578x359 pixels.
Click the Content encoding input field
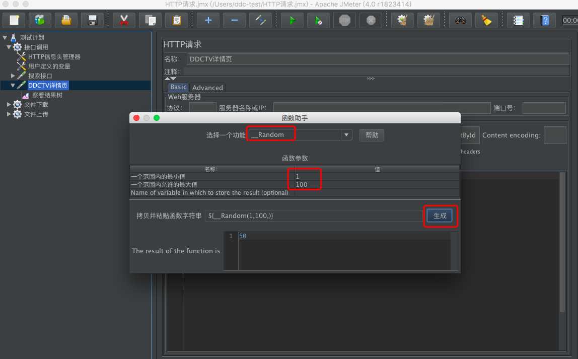(x=555, y=135)
